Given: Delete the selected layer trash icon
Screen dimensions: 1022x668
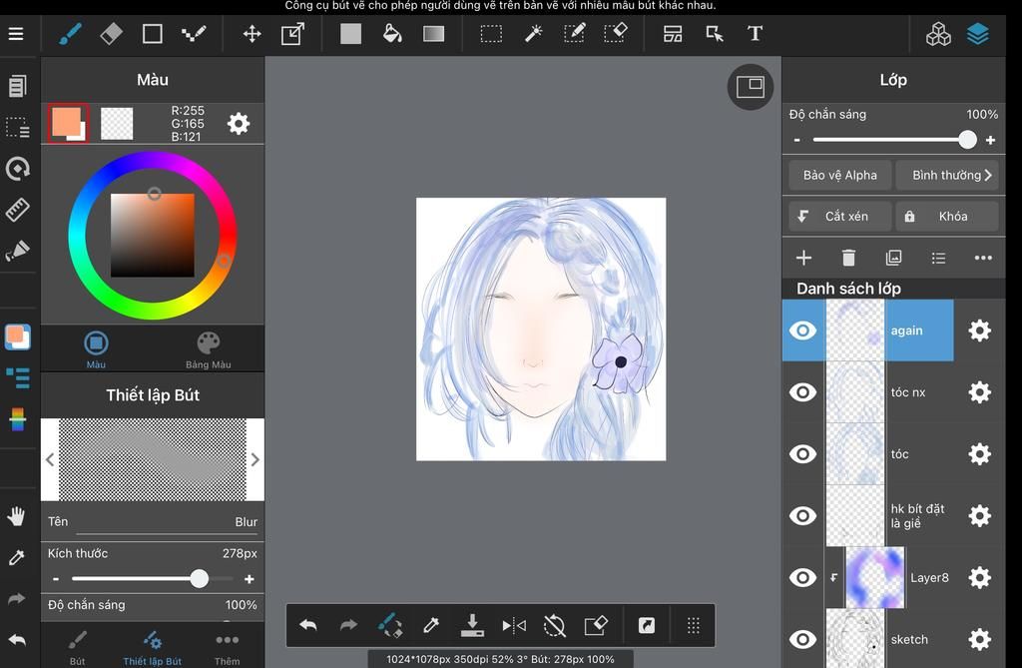Looking at the screenshot, I should (848, 259).
